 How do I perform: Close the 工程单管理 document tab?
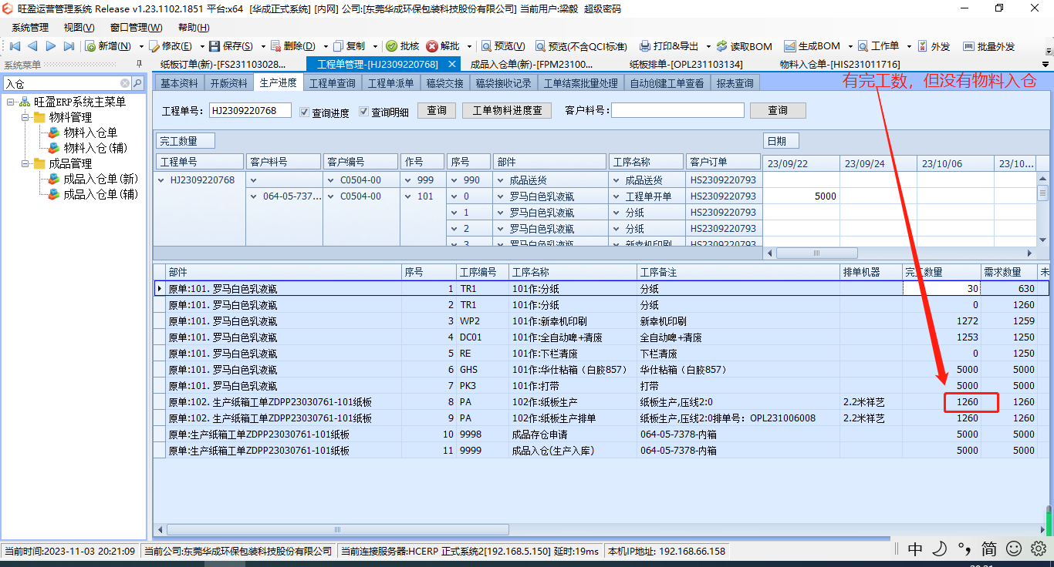point(453,64)
